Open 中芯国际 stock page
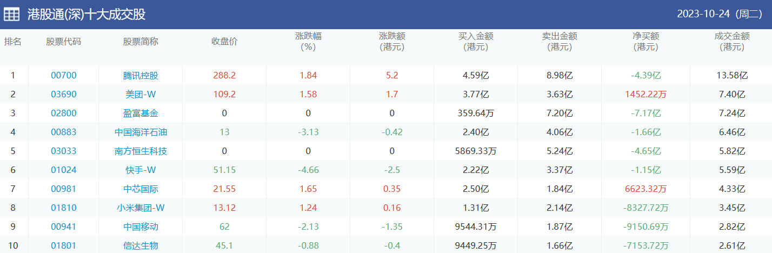 [141, 189]
